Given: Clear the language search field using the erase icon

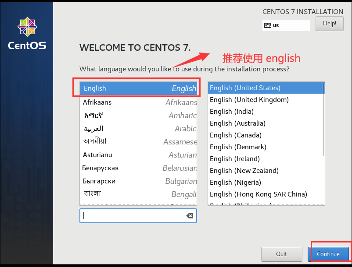Looking at the screenshot, I should pyautogui.click(x=190, y=215).
